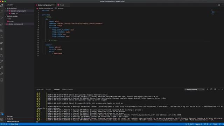
Task: Open the Source Control view
Action: pyautogui.click(x=2, y=18)
